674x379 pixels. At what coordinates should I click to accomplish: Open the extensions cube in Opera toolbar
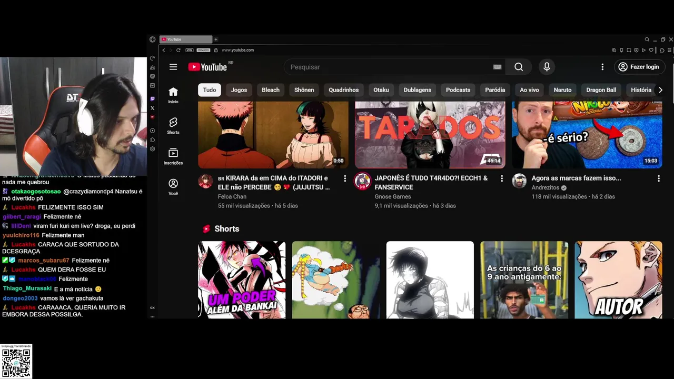pyautogui.click(x=662, y=50)
